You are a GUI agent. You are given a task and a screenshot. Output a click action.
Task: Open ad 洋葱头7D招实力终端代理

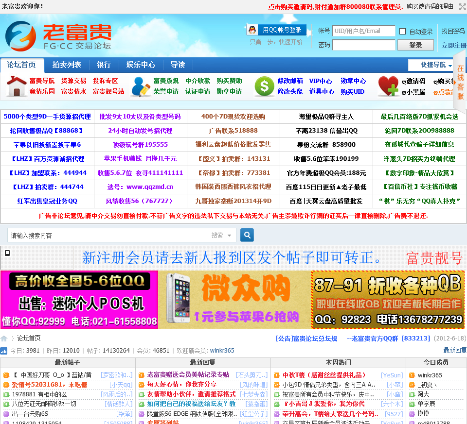419,159
